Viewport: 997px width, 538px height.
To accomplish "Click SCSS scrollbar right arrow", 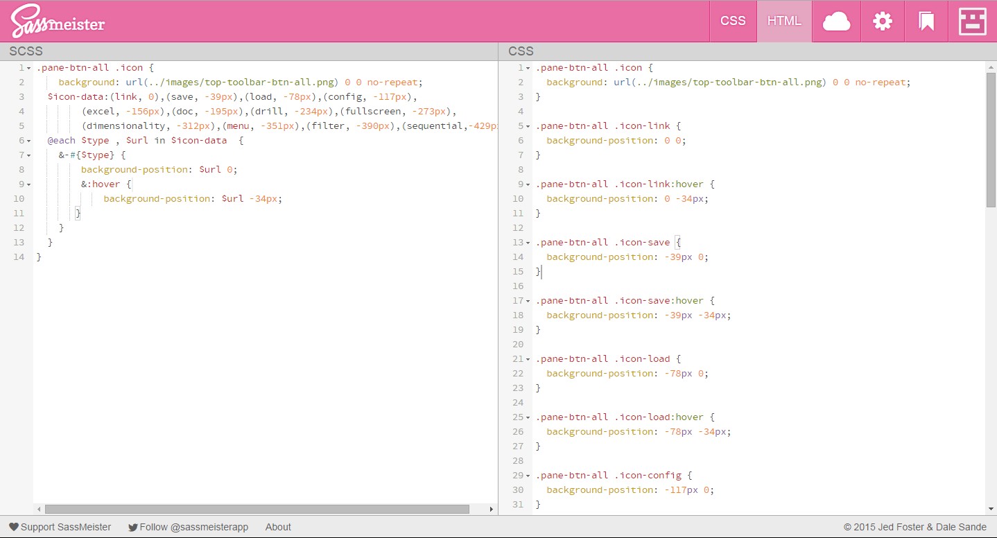I will [492, 509].
